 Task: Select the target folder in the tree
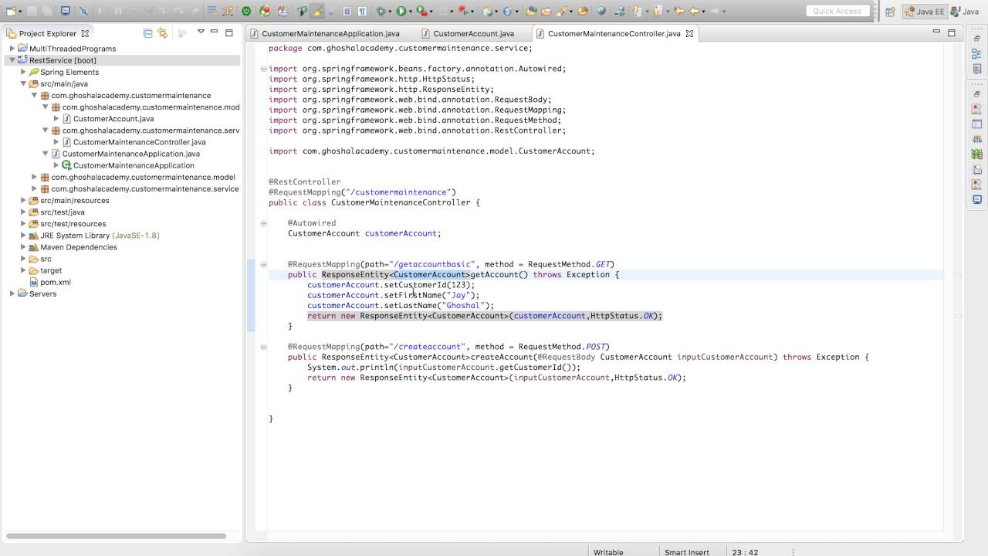click(51, 270)
